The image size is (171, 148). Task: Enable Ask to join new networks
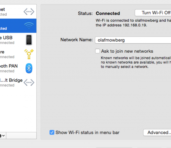[x=97, y=51]
